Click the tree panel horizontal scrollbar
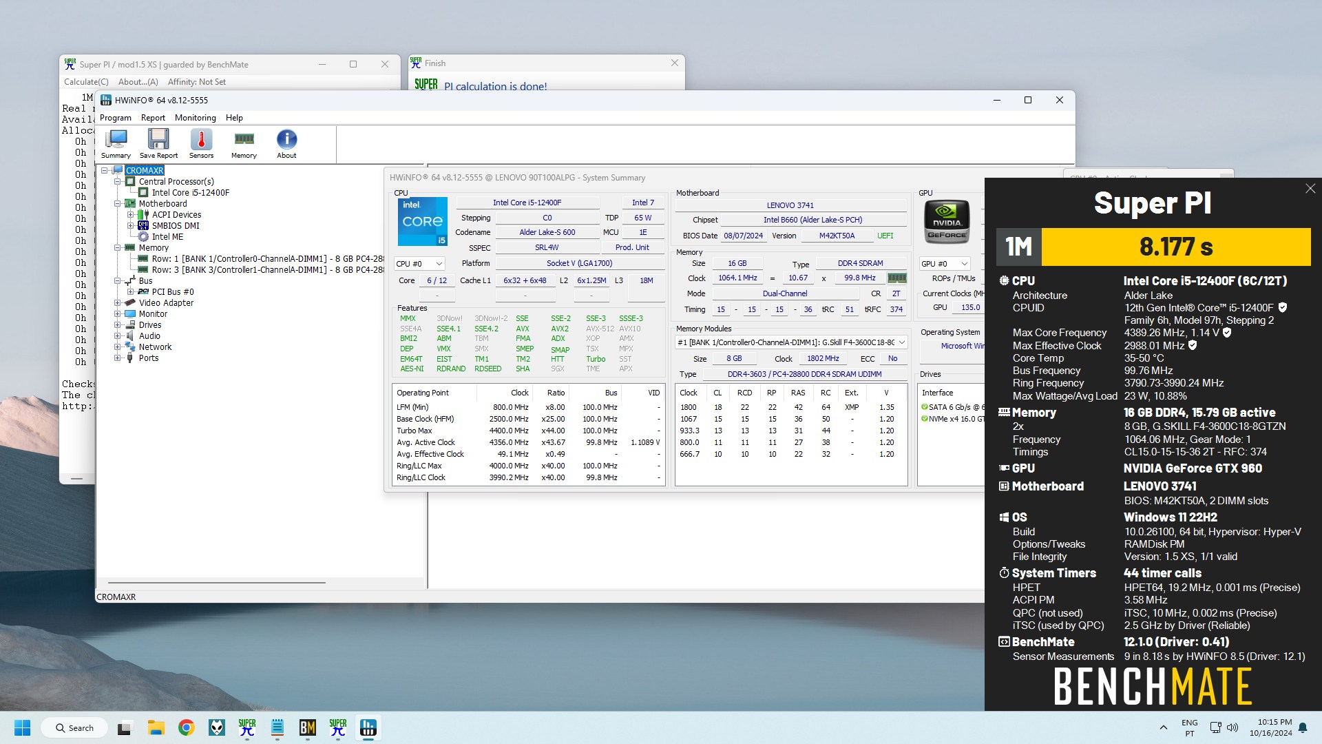The width and height of the screenshot is (1322, 744). click(217, 583)
